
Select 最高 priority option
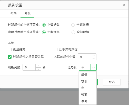click(x=88, y=101)
